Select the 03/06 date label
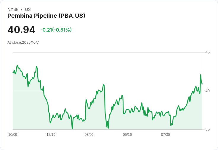218x150 pixels. coord(89,135)
